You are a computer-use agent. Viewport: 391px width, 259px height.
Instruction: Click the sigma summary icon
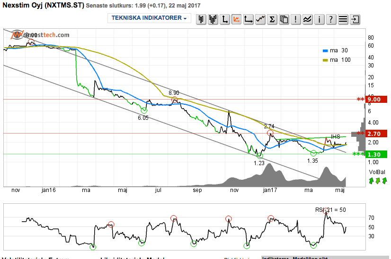coord(272,19)
